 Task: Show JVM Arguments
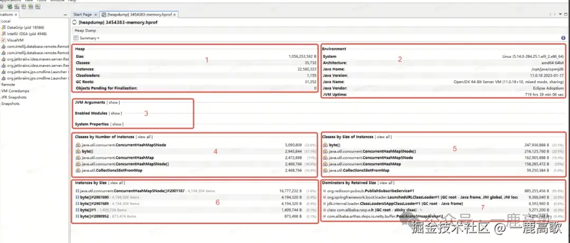(x=113, y=103)
